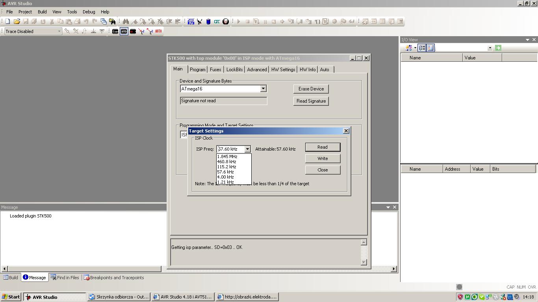Click the New File toolbar icon

tap(7, 21)
